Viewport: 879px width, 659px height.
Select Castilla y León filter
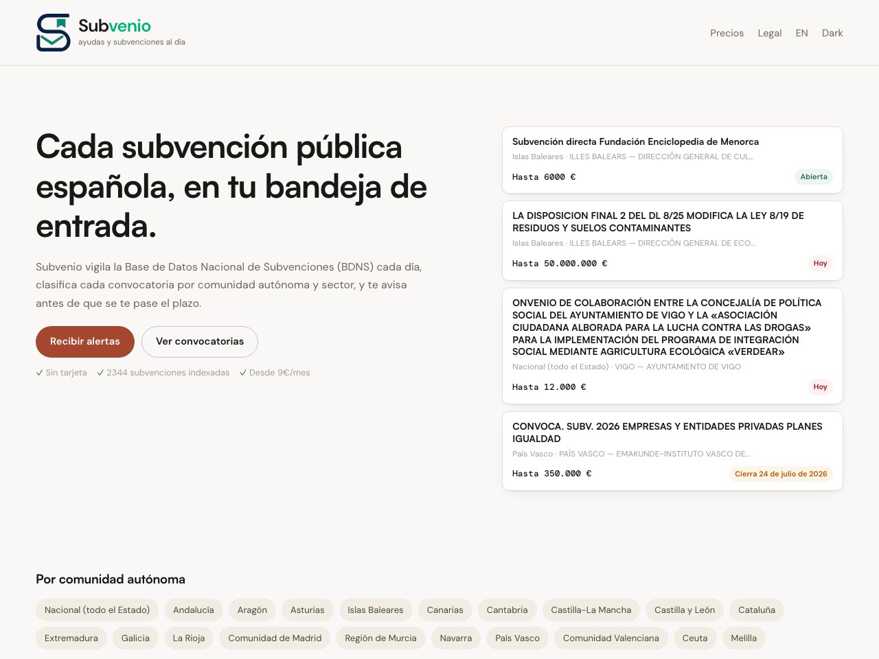click(685, 610)
